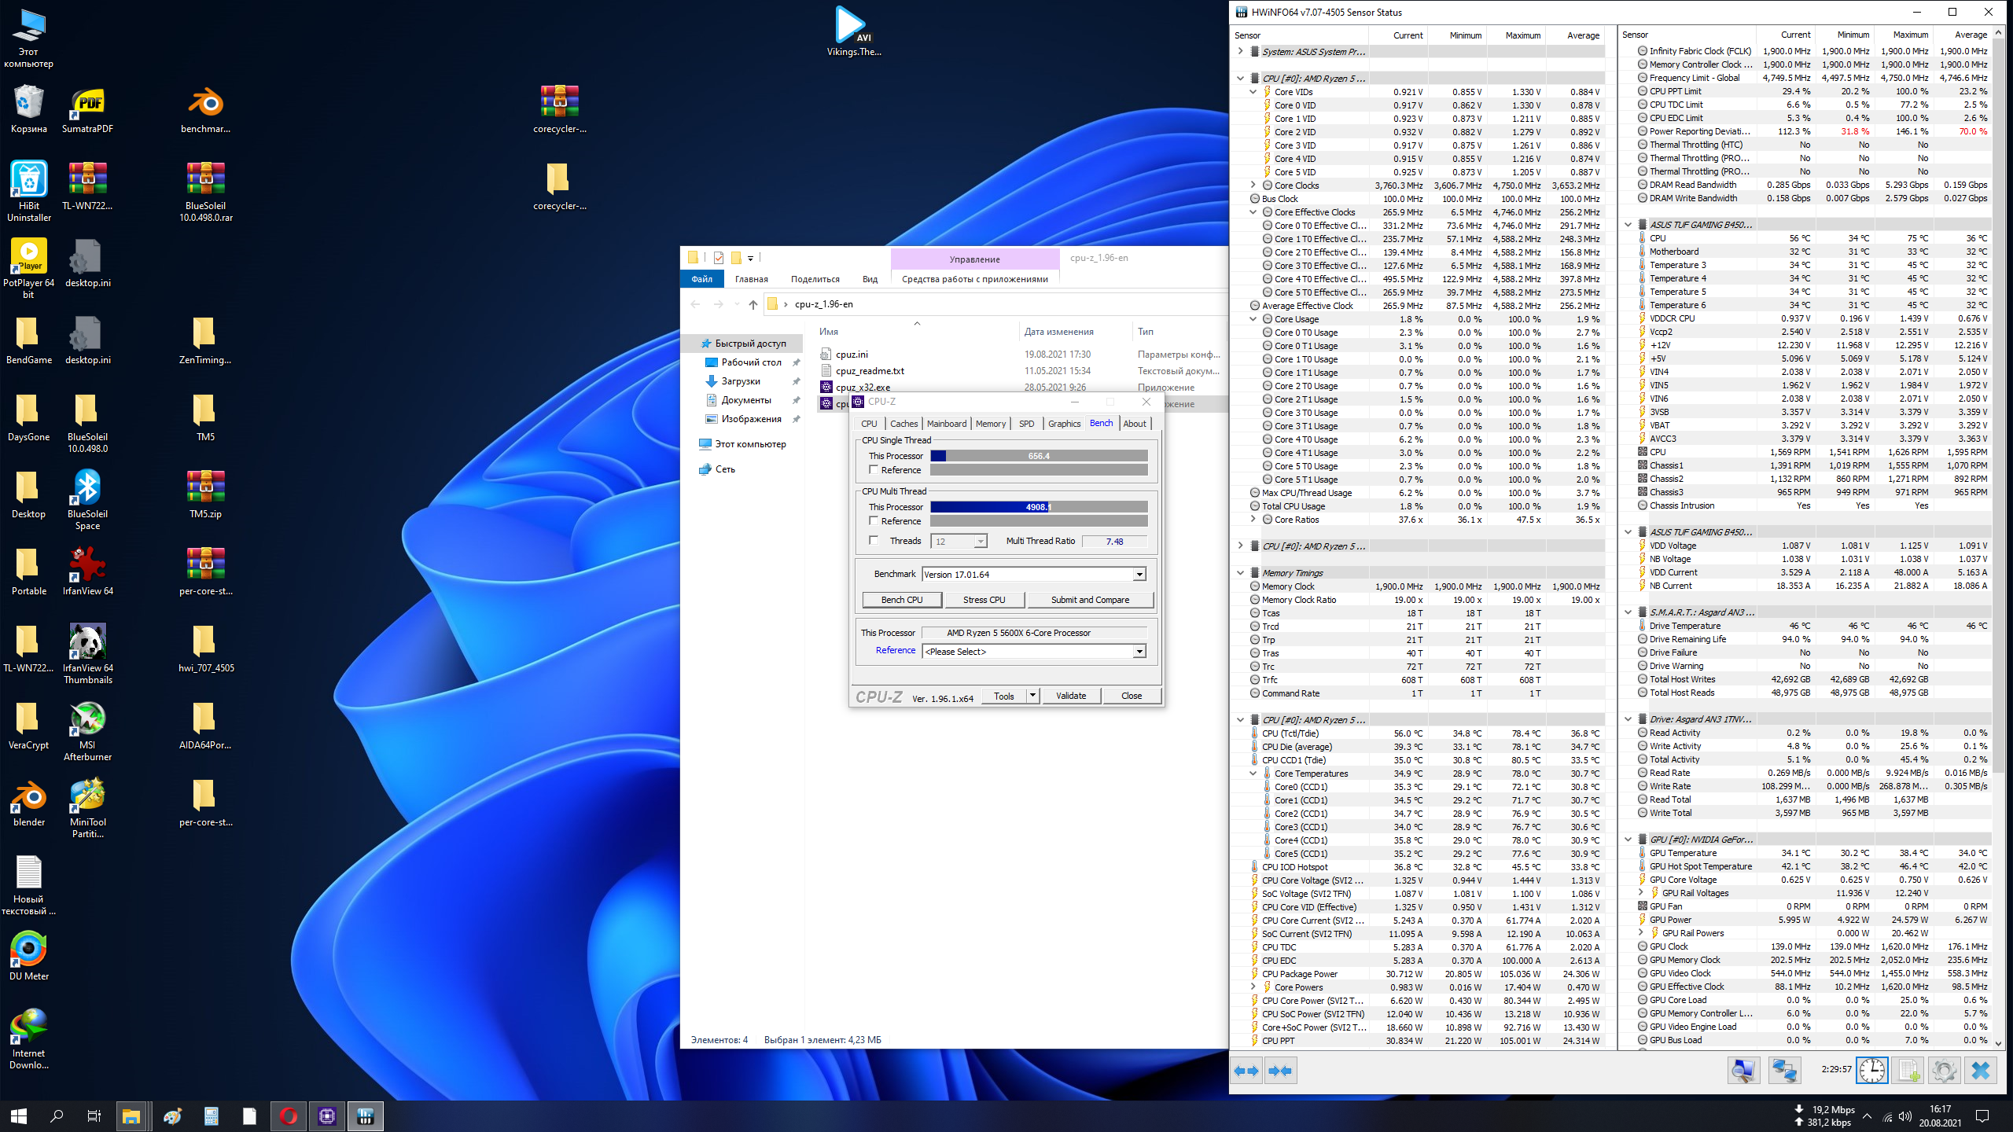
Task: Select cpuz_readme.txt in file list
Action: pyautogui.click(x=870, y=371)
